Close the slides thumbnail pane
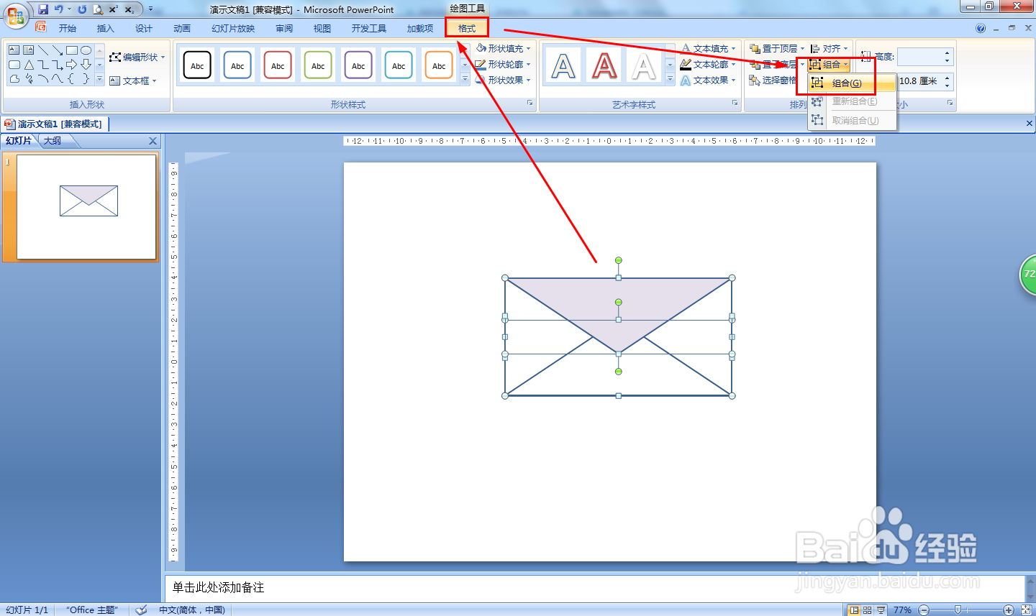 point(153,141)
